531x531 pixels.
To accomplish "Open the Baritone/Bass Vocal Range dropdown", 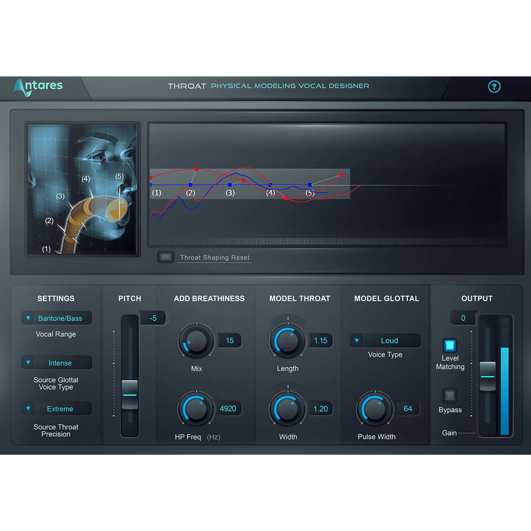I will coord(56,318).
